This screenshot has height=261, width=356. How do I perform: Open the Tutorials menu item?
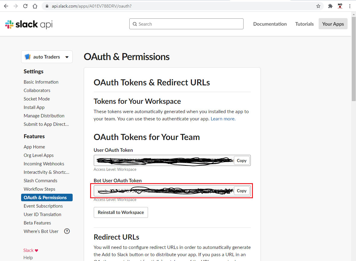click(304, 24)
